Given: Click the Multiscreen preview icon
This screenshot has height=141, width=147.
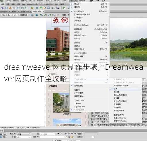Looking at the screenshot, I should (32, 15).
